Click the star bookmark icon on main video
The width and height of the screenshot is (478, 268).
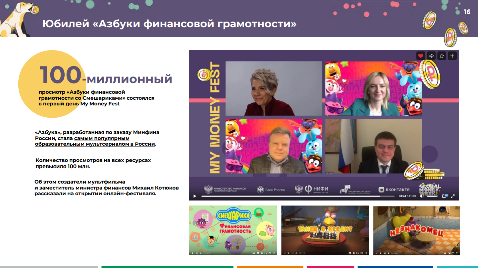click(442, 56)
